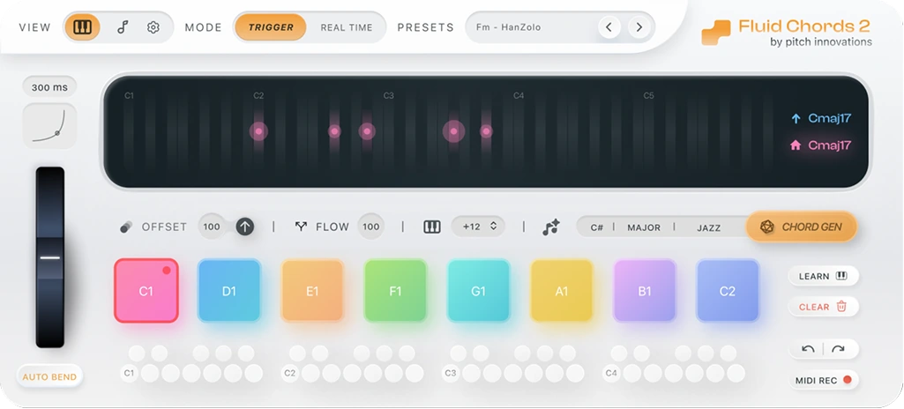Click the Clear button
Viewport: 904px width, 409px height.
point(823,307)
